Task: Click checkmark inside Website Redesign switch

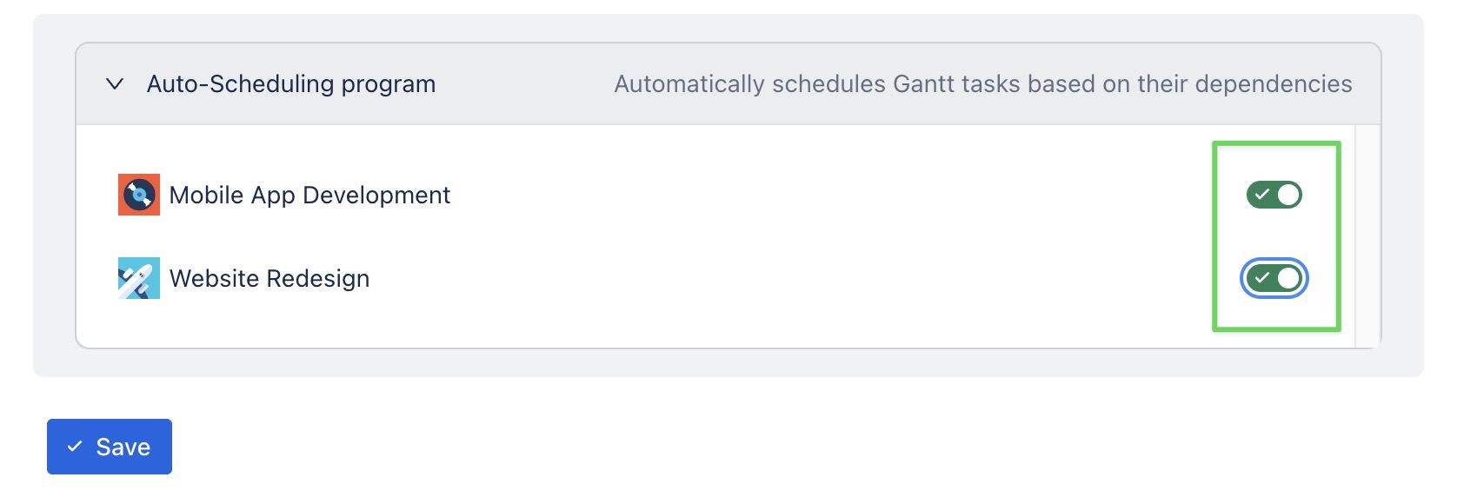Action: tap(1262, 278)
